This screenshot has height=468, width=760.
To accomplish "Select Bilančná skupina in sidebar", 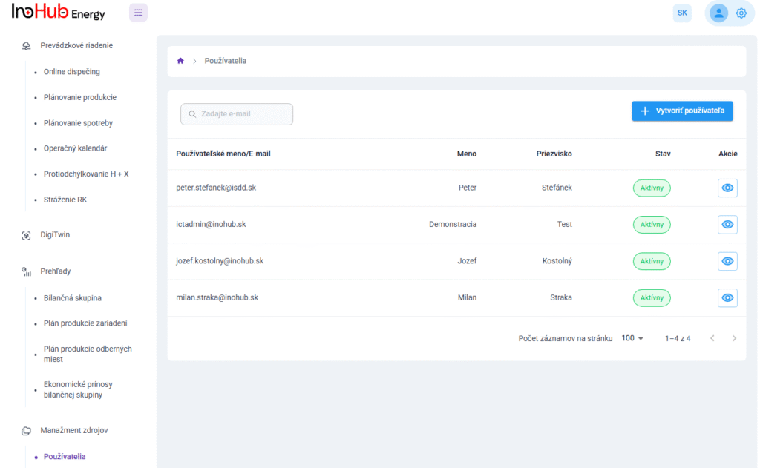I will click(x=73, y=298).
